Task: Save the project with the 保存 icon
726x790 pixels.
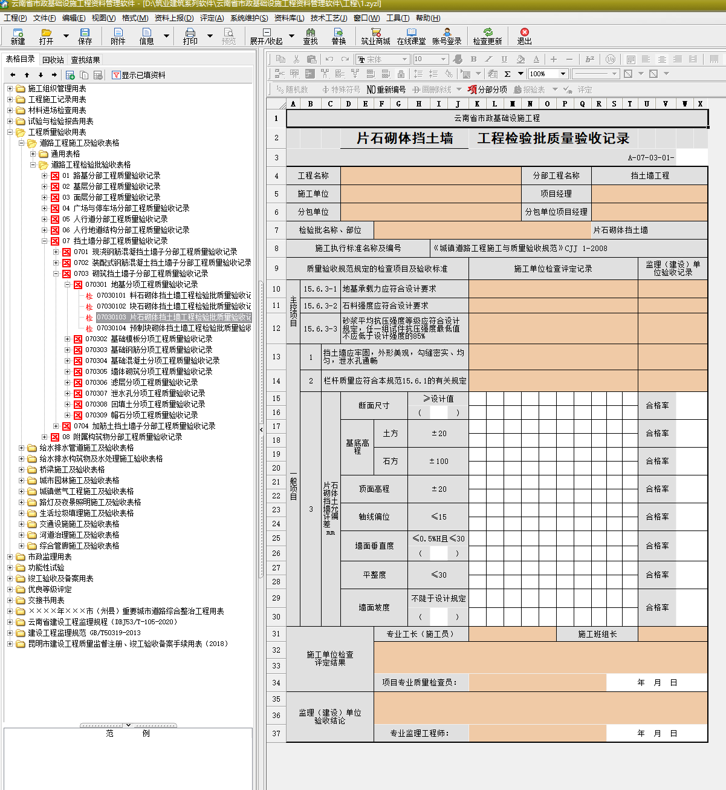Action: [85, 36]
